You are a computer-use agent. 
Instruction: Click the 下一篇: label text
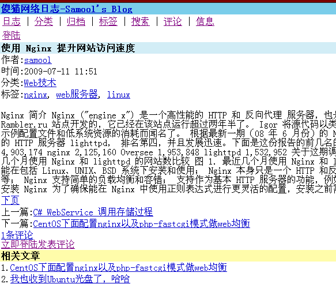(17, 224)
